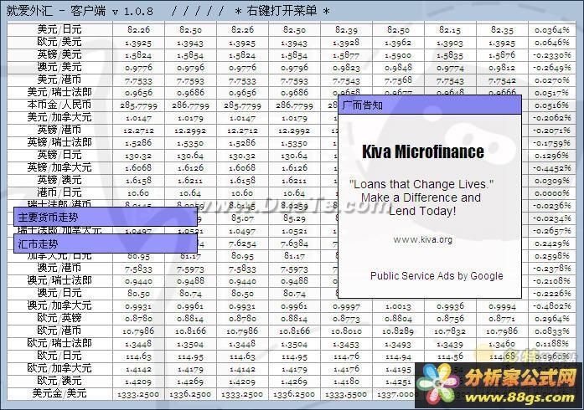
Task: Click the 1.4251 cell in 欧元/澳元 row
Action: (398, 382)
